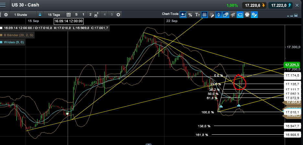Click the 138,0 % Fibonacci level text
This screenshot has height=145, width=303.
204,126
